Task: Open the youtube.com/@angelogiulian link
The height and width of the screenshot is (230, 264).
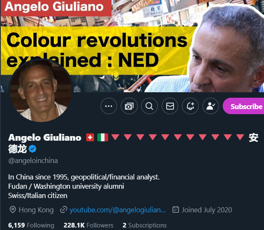Action: point(118,210)
